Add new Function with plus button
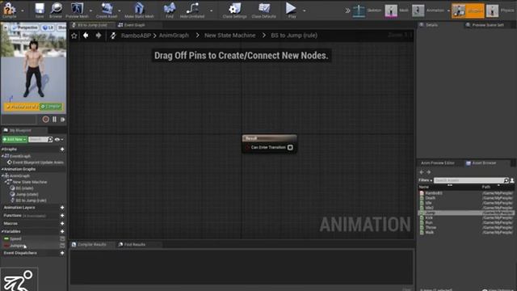This screenshot has height=291, width=517. pyautogui.click(x=62, y=216)
